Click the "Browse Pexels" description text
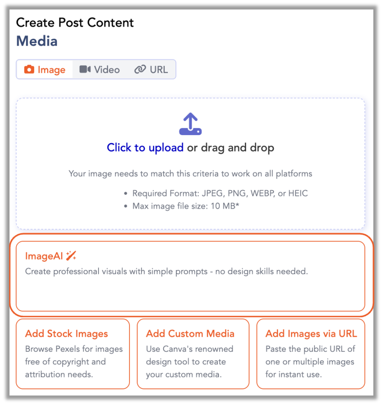 tap(74, 361)
